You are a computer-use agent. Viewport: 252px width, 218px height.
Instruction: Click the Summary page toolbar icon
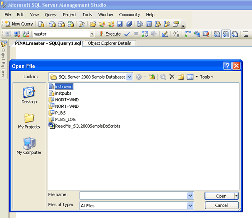pyautogui.click(x=149, y=24)
